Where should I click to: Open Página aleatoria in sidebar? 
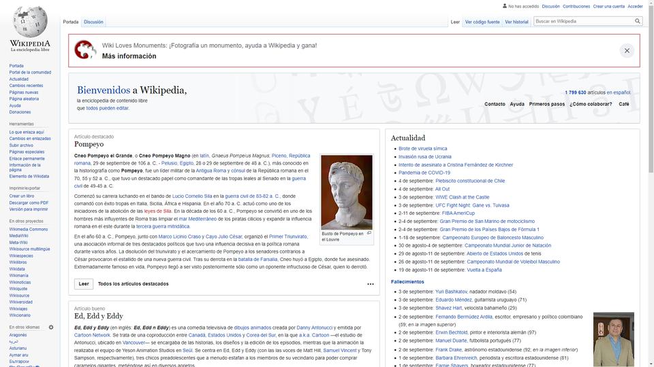(25, 99)
